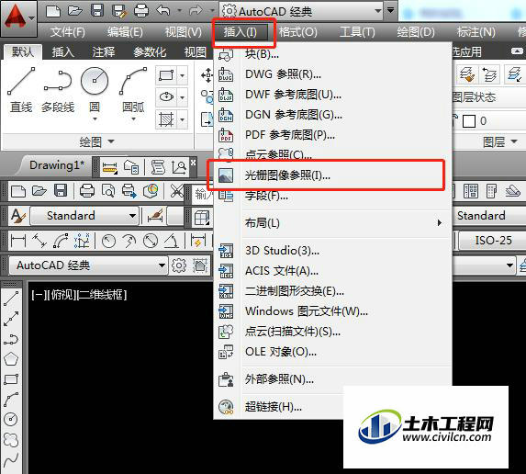Select the polygon tool in left draw toolbar
The height and width of the screenshot is (474, 526).
click(11, 359)
